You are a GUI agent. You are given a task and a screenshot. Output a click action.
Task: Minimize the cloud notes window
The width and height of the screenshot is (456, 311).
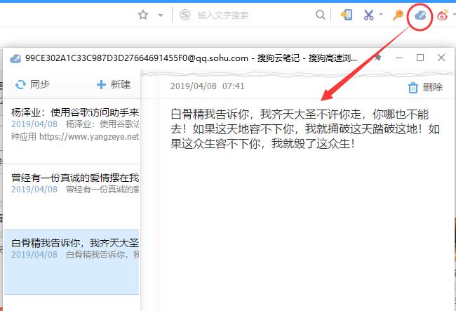[399, 58]
